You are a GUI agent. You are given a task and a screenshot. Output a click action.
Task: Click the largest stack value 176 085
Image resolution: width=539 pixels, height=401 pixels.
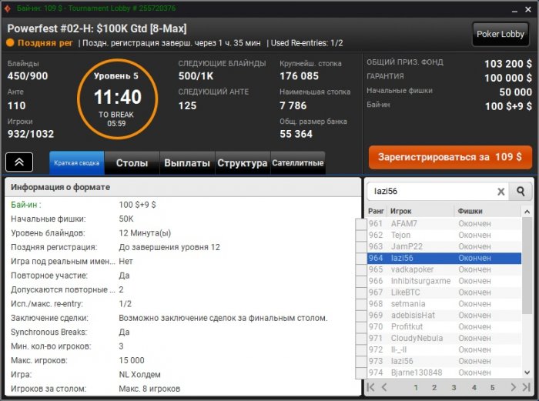(x=299, y=76)
